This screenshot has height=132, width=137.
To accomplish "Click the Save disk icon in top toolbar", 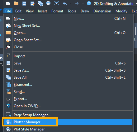I will click(24, 3).
